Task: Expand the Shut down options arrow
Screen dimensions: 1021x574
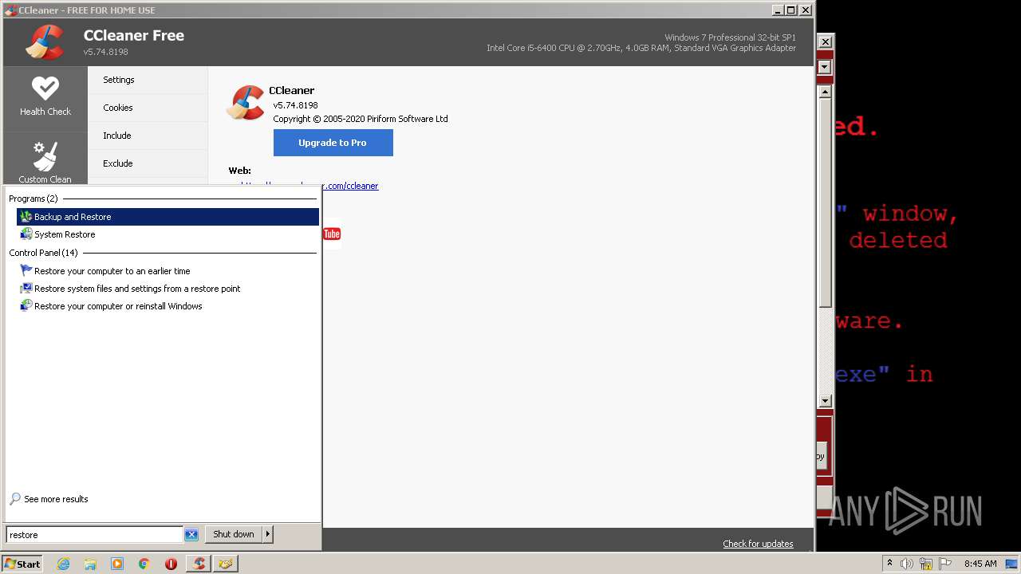Action: point(267,534)
